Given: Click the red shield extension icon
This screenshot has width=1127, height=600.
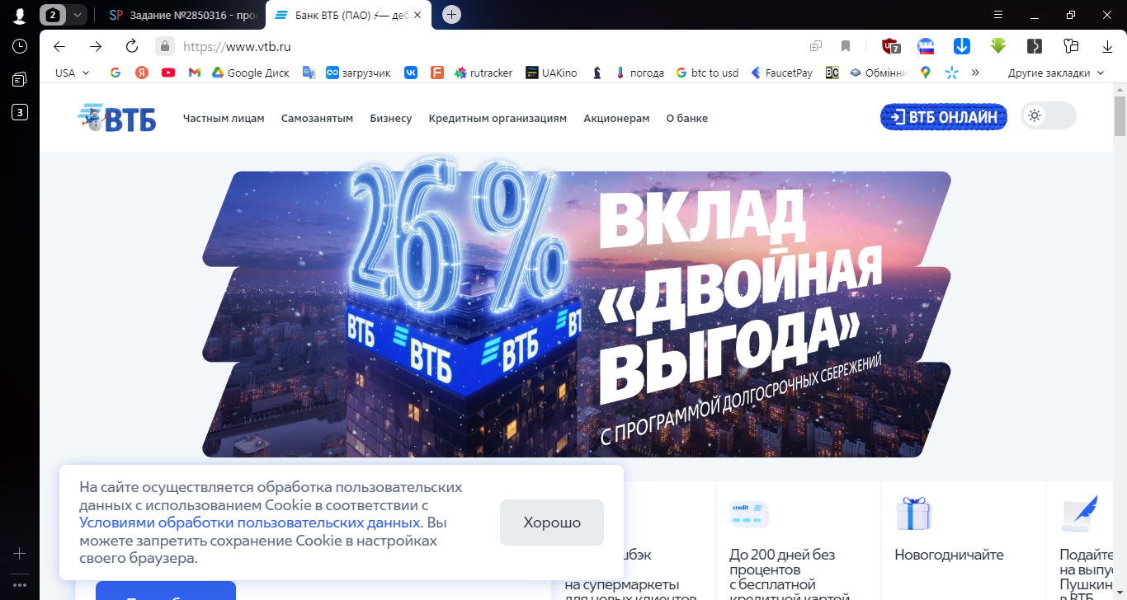Looking at the screenshot, I should point(891,46).
